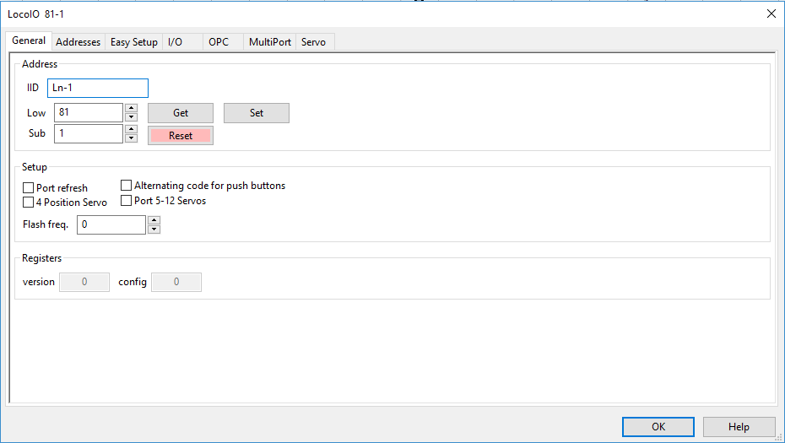This screenshot has height=443, width=785.
Task: Confirm the dialog with OK
Action: tap(658, 427)
